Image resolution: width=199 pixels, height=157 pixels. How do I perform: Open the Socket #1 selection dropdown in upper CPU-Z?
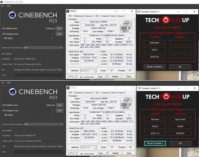[x=88, y=71]
